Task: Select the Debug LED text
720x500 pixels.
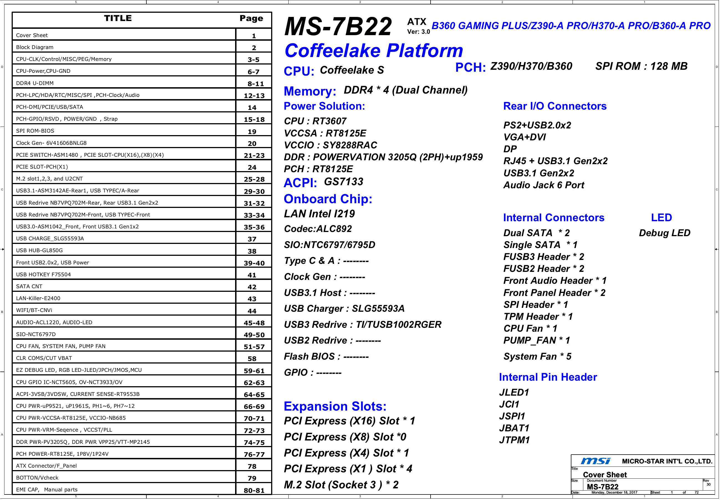Action: (x=665, y=233)
